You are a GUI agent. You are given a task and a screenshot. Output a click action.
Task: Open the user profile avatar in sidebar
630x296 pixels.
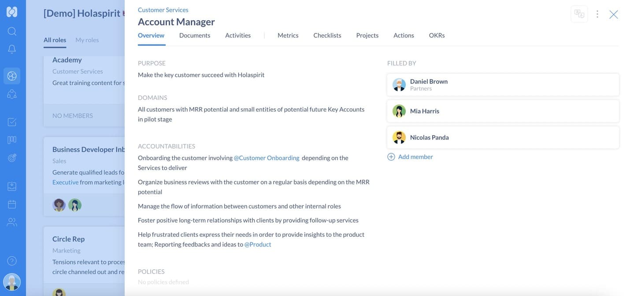coord(12,282)
